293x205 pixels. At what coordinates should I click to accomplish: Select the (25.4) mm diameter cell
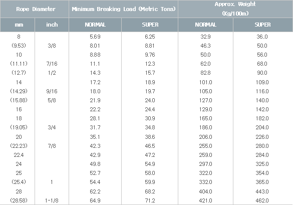pos(19,182)
